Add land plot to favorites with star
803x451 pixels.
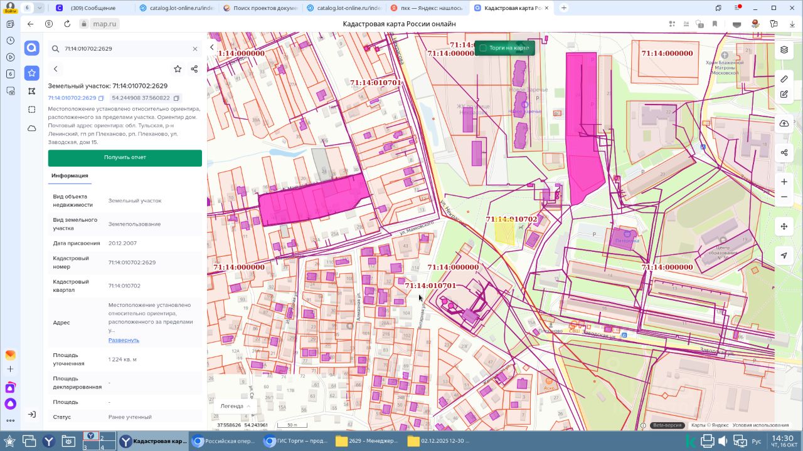(178, 69)
